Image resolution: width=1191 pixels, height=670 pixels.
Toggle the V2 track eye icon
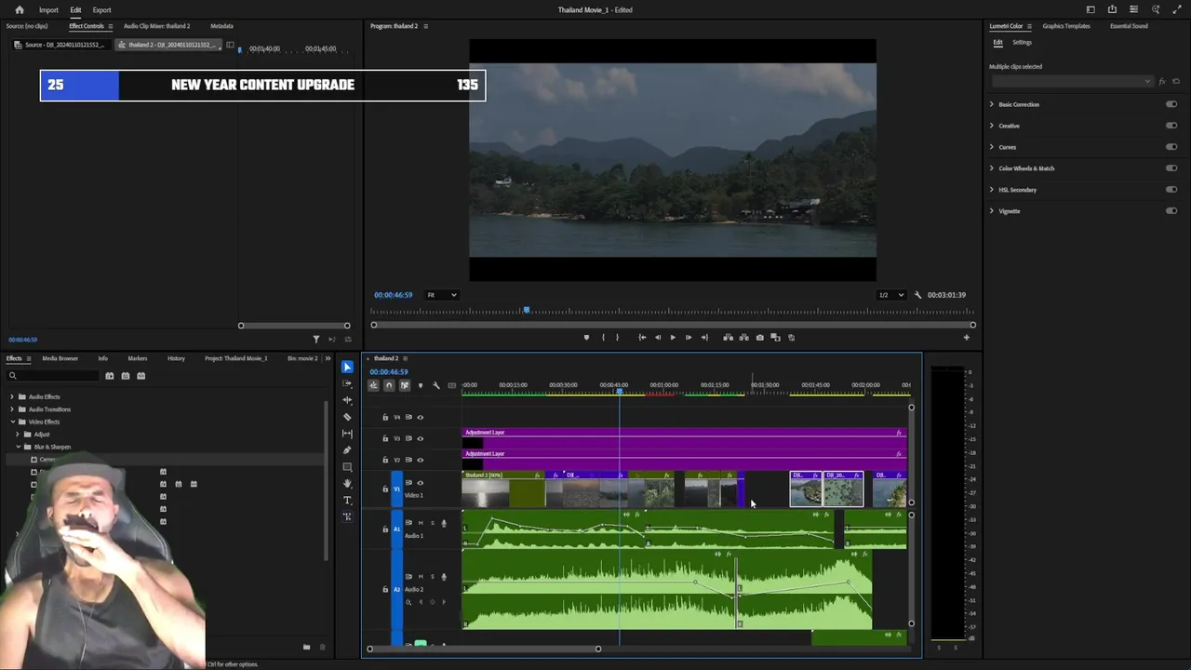pos(420,460)
